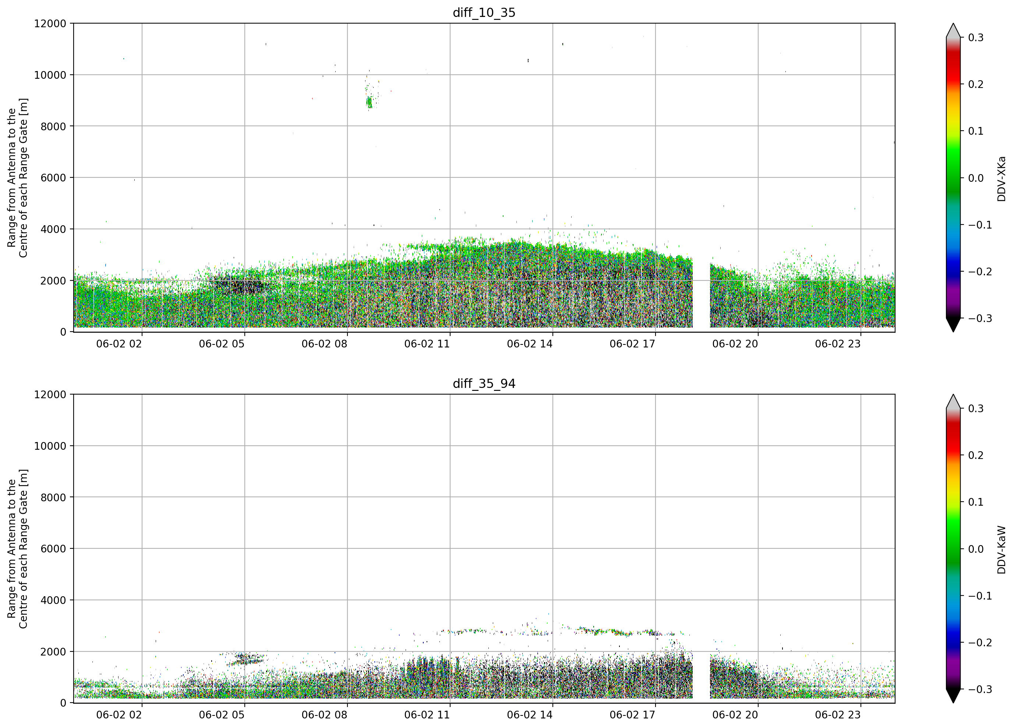Click the 4000 y-tick of diff_35_94 plot
This screenshot has height=728, width=1014.
[53, 600]
